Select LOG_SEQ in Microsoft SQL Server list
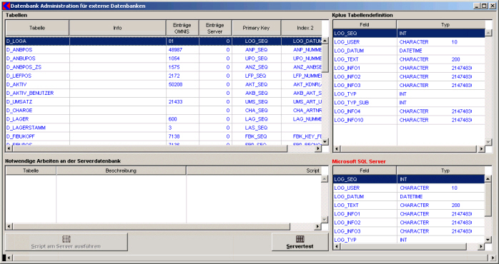The height and width of the screenshot is (264, 499). 409,179
